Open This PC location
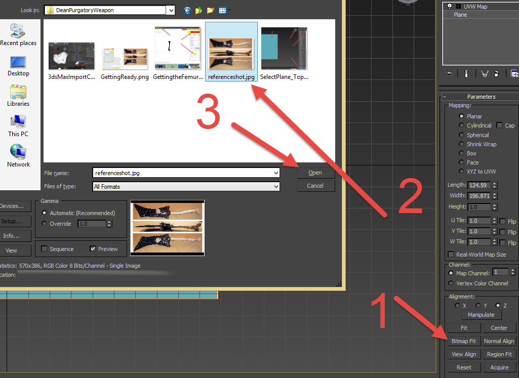 point(18,126)
